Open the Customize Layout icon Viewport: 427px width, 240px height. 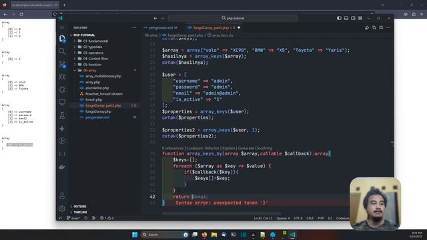(360, 18)
